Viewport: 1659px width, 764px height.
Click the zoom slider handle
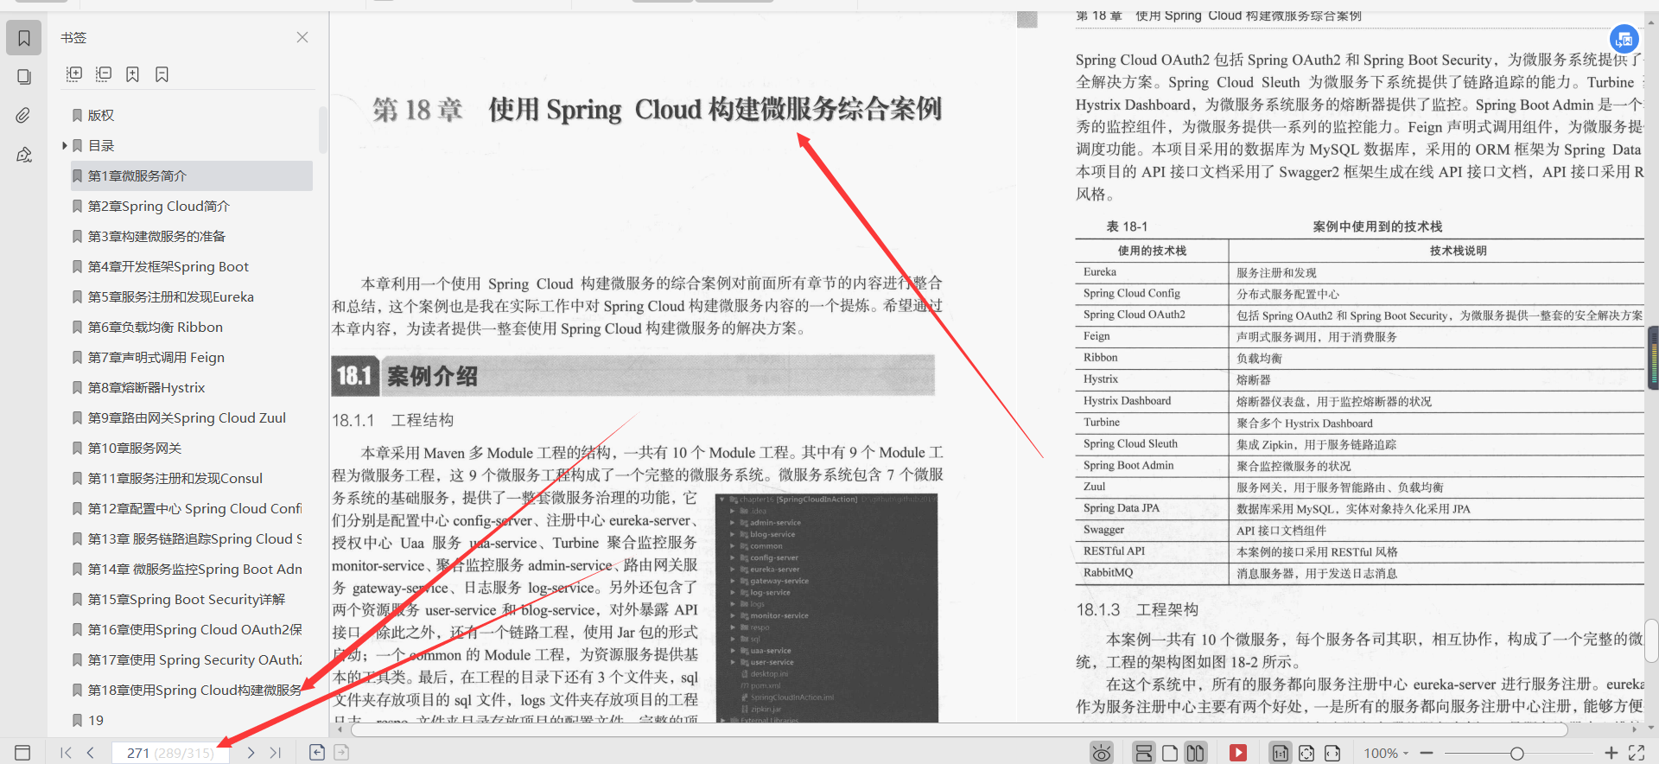(1516, 754)
